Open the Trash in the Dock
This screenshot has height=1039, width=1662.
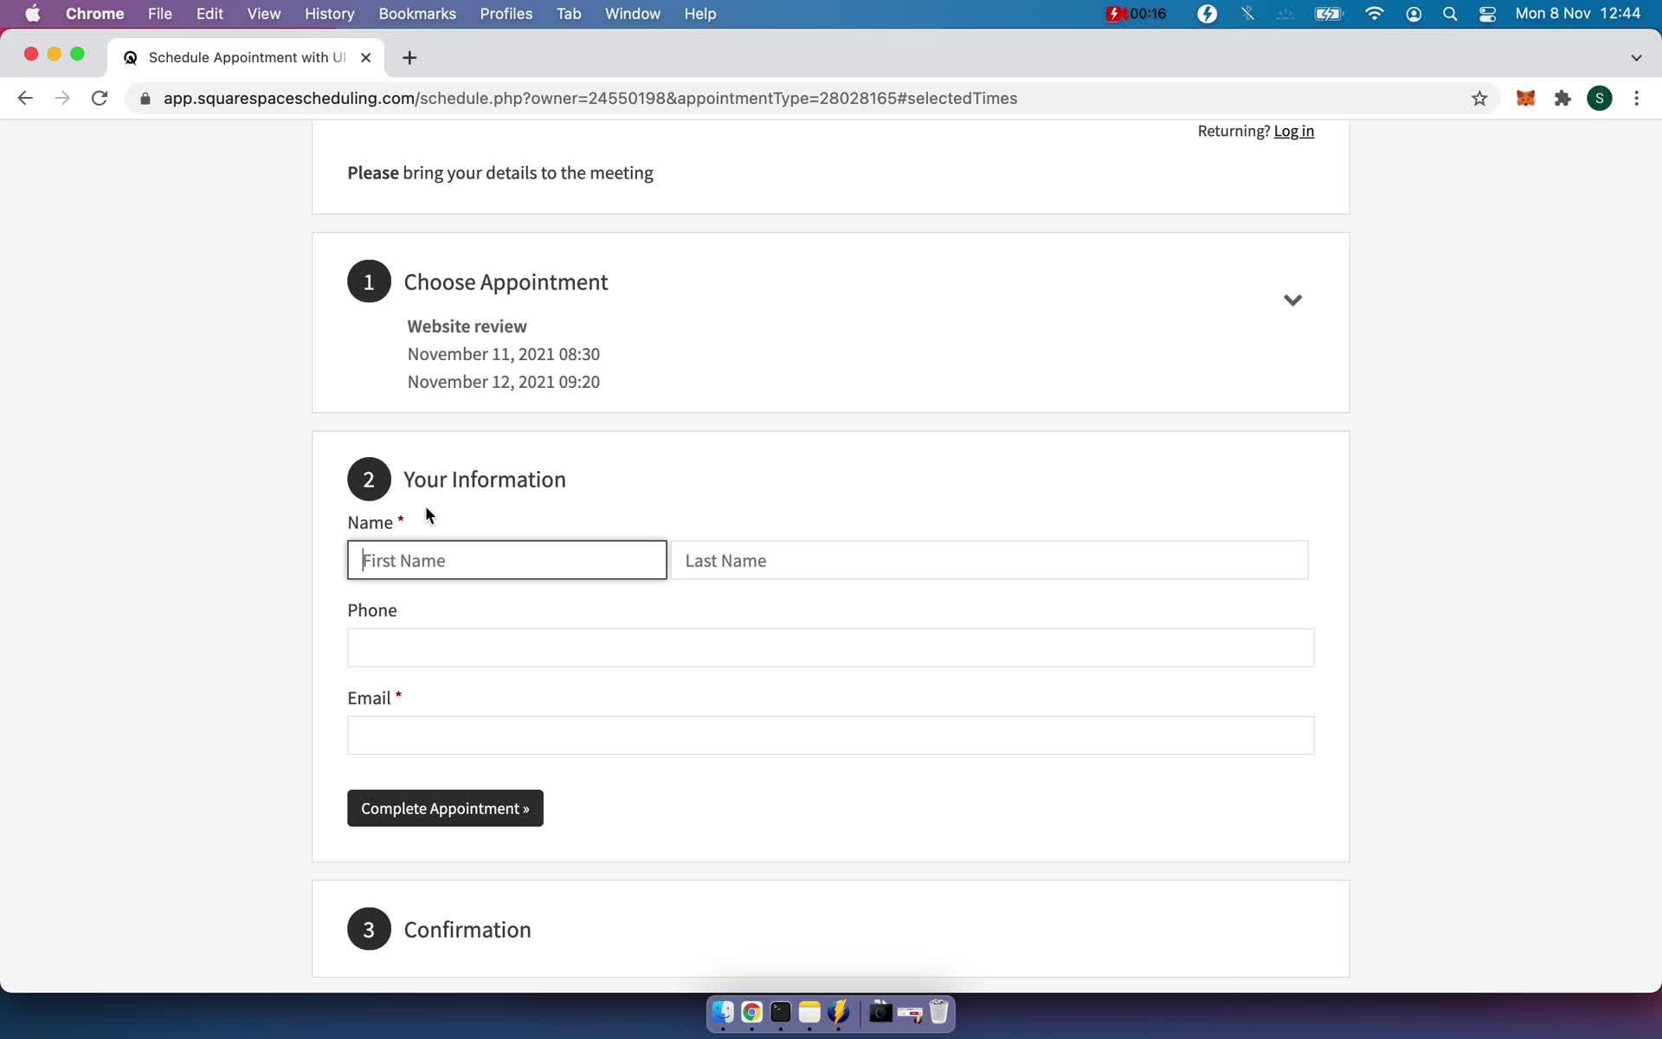pos(938,1012)
